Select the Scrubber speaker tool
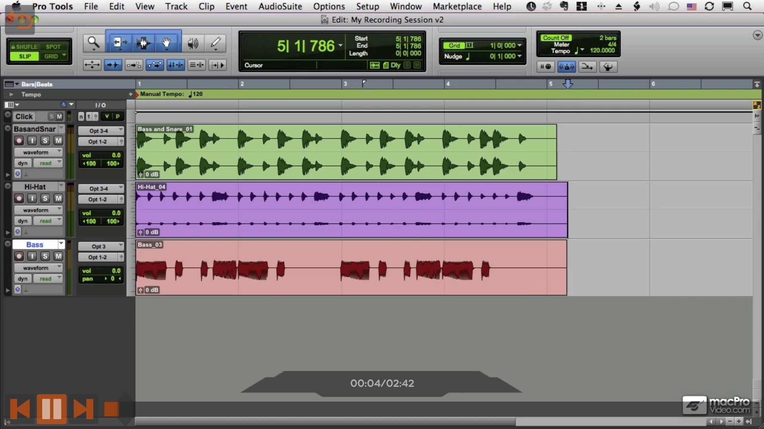 click(193, 43)
